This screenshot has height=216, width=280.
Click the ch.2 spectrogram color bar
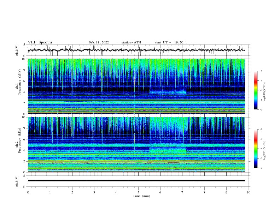click(x=256, y=149)
